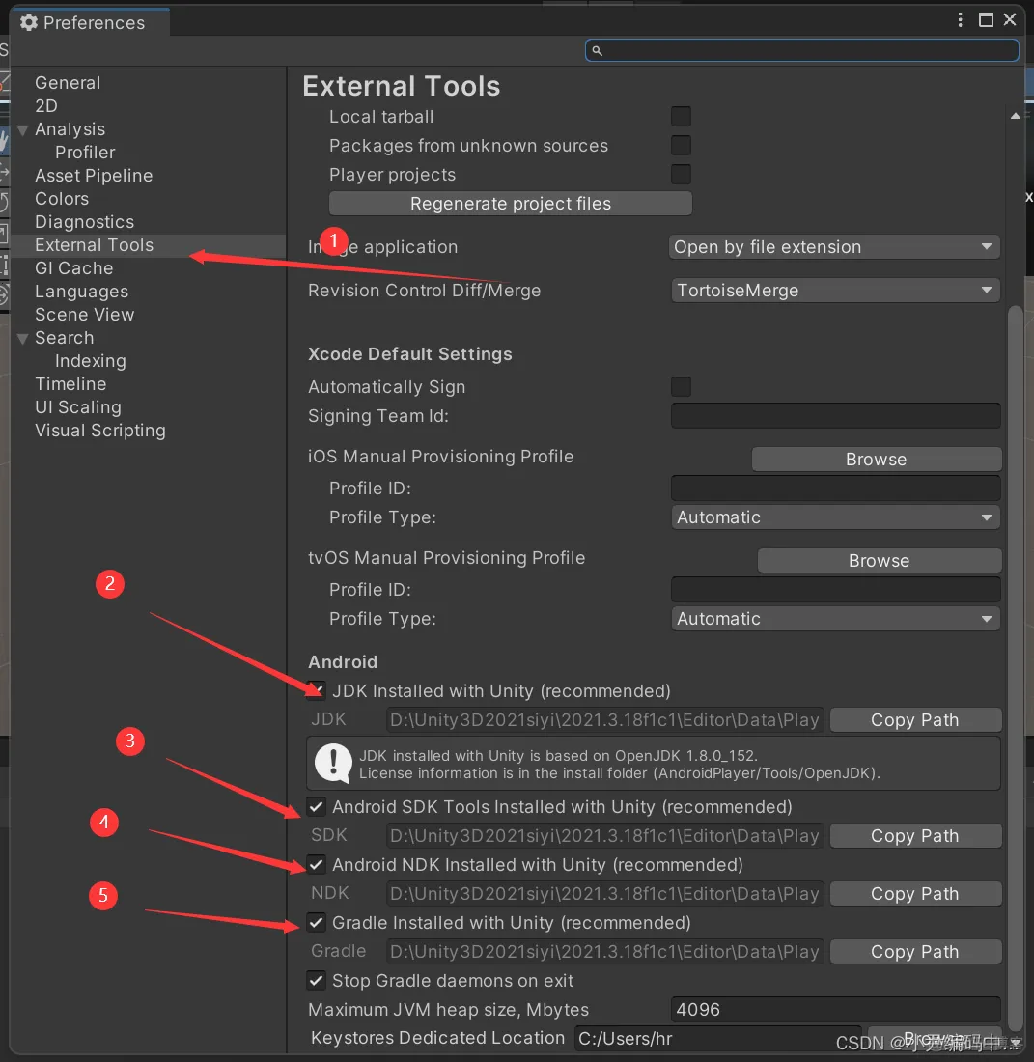Click Maximum JVM heap size field
The width and height of the screenshot is (1034, 1062).
[835, 1009]
